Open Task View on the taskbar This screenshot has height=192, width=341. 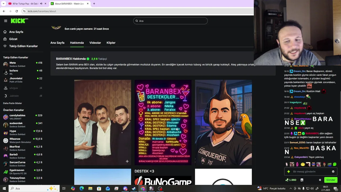[64, 189]
